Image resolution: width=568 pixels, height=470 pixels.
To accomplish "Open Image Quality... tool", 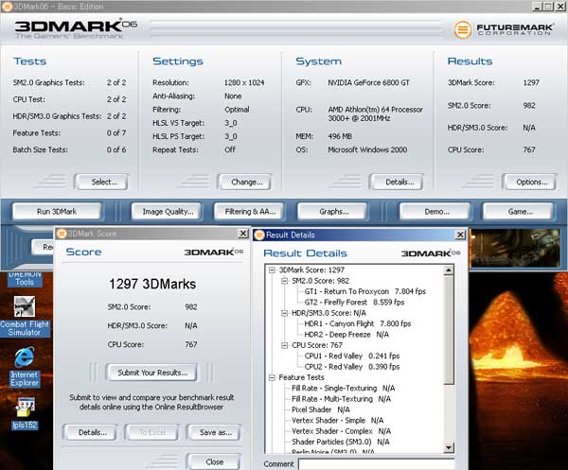I will click(167, 211).
